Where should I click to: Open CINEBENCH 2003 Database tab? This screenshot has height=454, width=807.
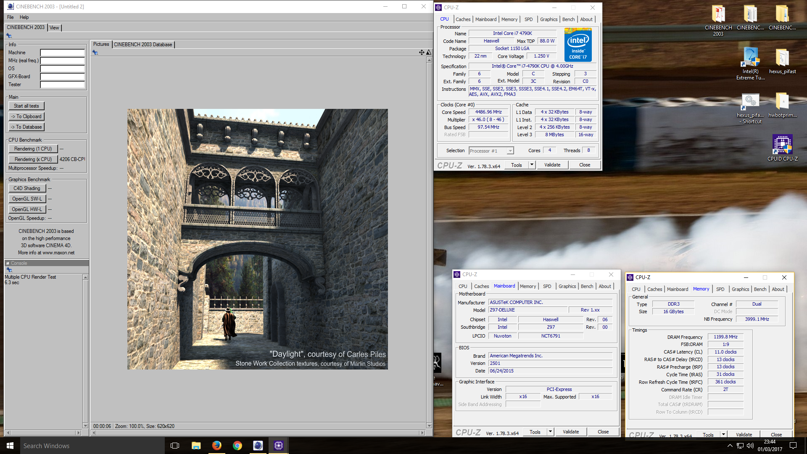pos(143,45)
